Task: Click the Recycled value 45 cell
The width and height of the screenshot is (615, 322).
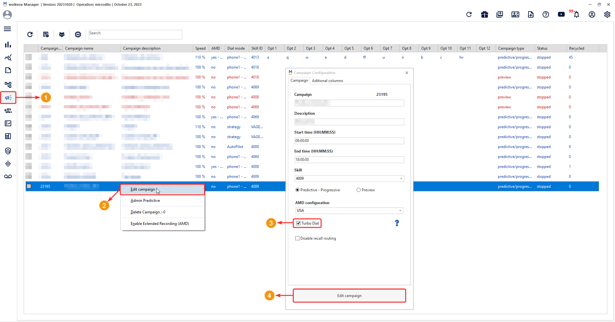Action: click(x=571, y=57)
